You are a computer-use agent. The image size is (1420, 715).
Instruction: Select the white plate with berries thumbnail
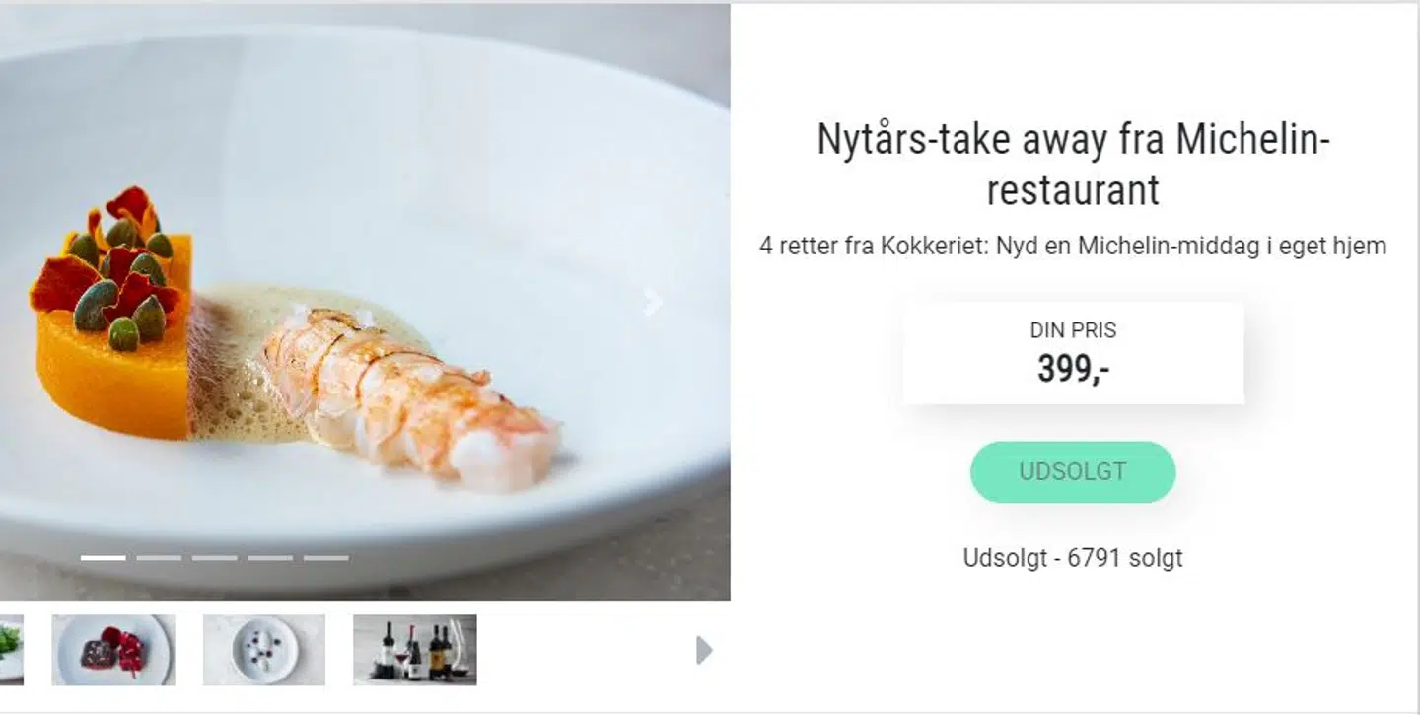(264, 650)
